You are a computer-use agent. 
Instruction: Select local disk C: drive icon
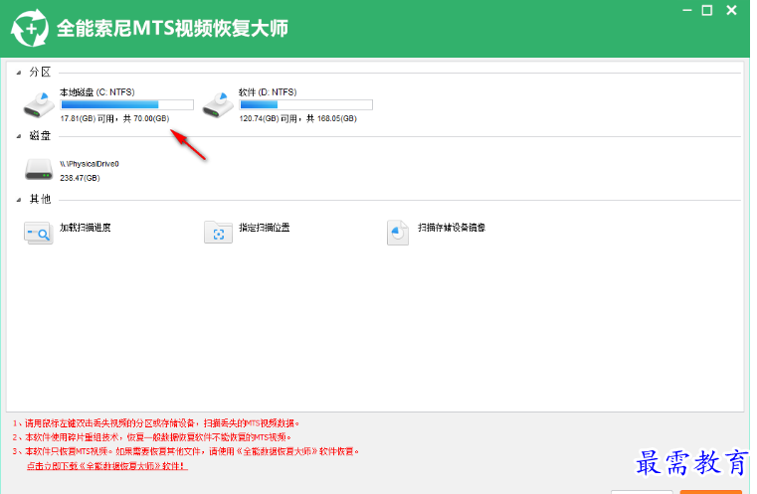pyautogui.click(x=39, y=103)
